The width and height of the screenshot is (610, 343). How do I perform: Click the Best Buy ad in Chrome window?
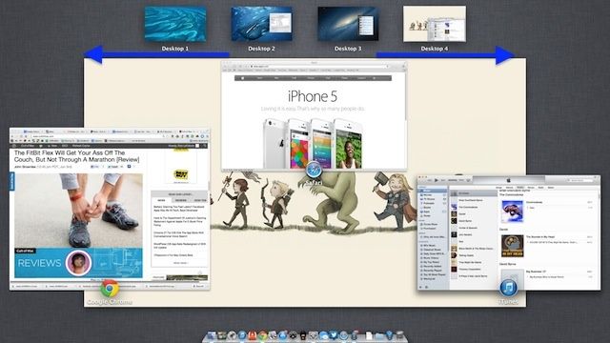coord(180,175)
